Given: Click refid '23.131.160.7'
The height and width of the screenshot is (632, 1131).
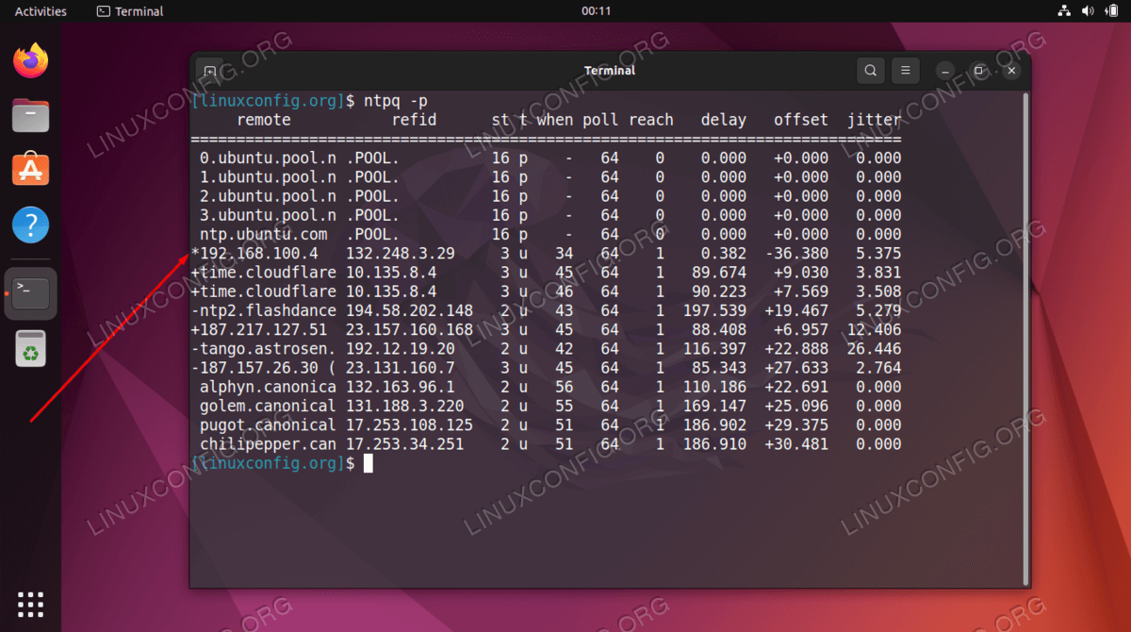Looking at the screenshot, I should point(401,367).
